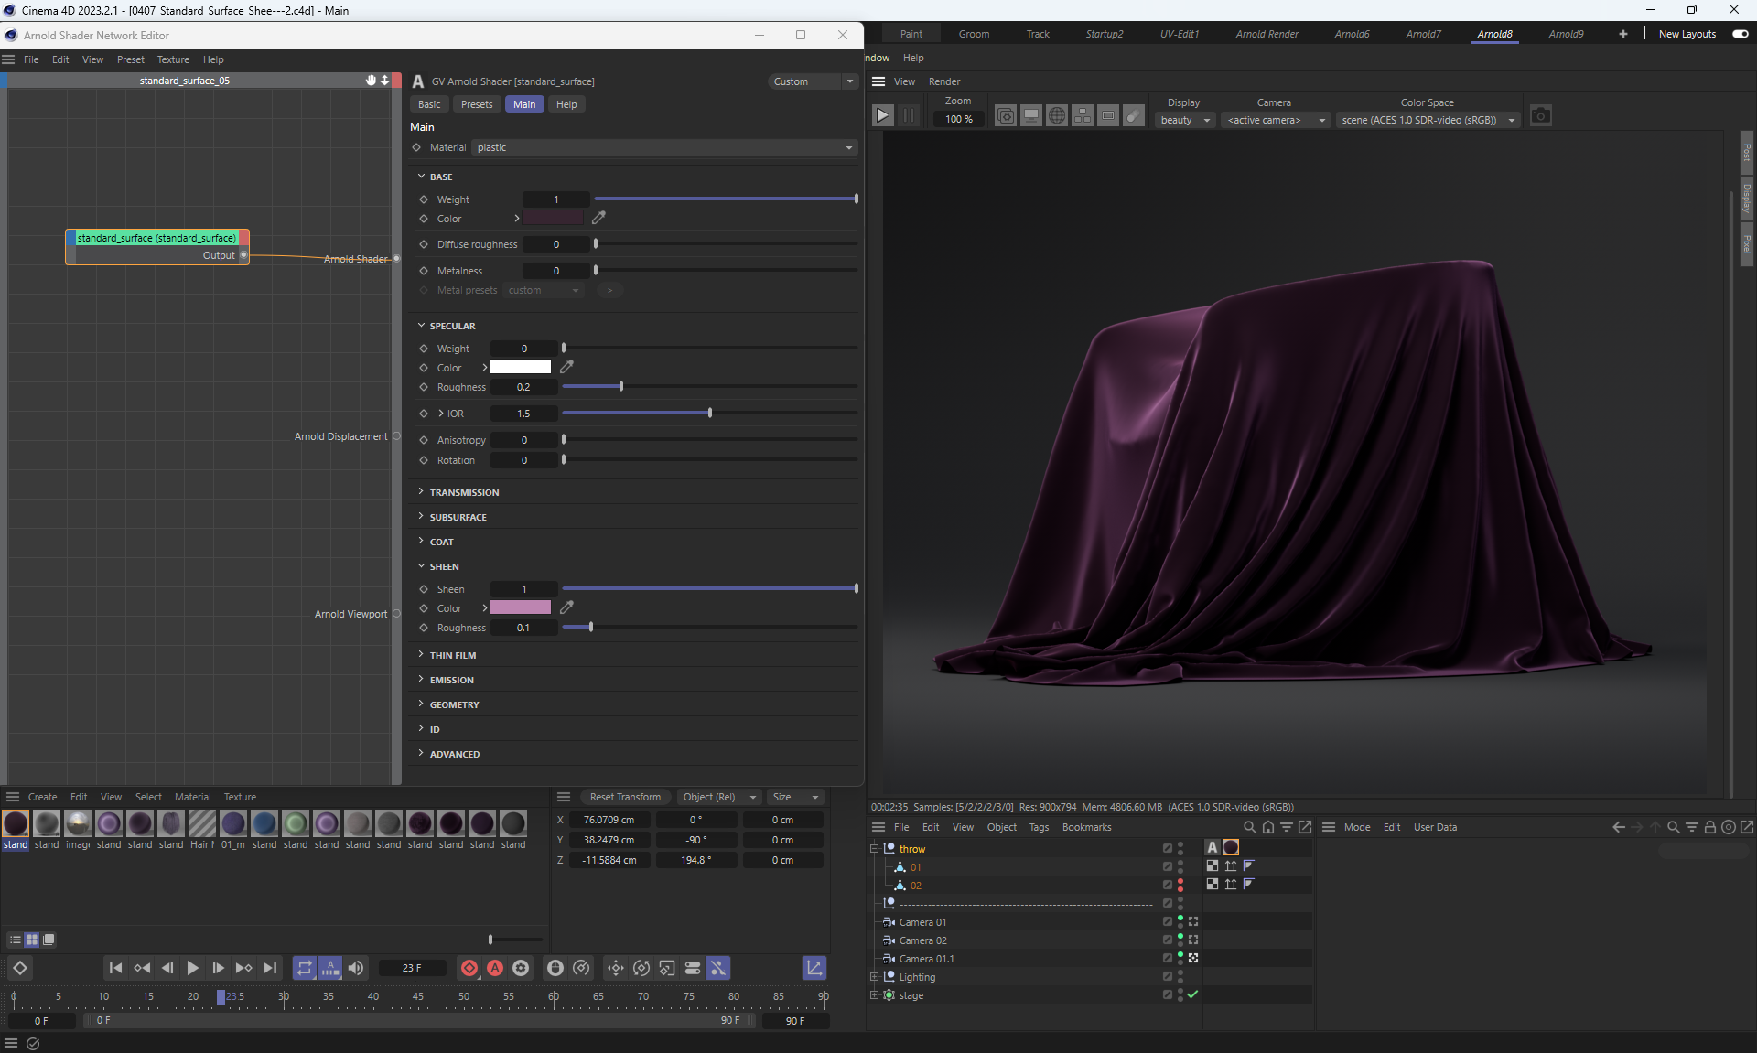Image resolution: width=1757 pixels, height=1053 pixels.
Task: Enable autokeying with the red A button
Action: coord(495,968)
